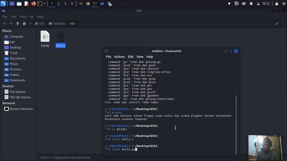This screenshot has height=161, width=287.
Task: Open View menu in file manager
Action: pyautogui.click(x=23, y=17)
